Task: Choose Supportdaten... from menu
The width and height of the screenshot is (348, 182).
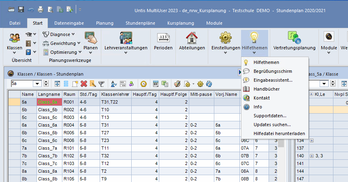Action: point(275,116)
